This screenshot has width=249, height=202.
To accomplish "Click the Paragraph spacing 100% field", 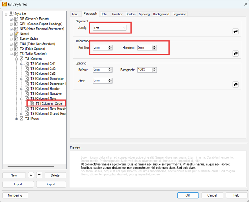I will click(x=145, y=70).
